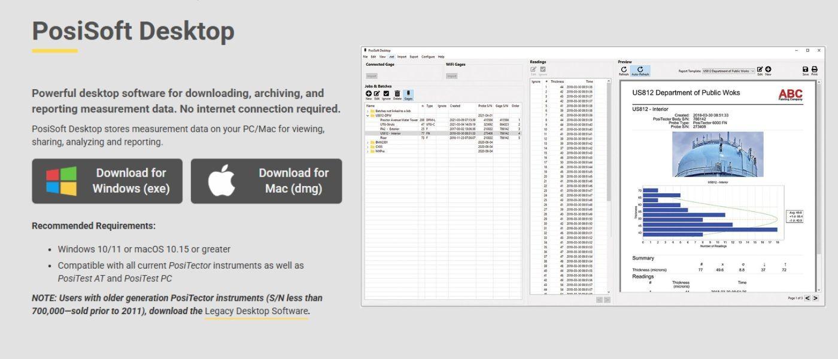
Task: Click the Delete trash icon in Jobs & Batches
Action: tap(397, 93)
